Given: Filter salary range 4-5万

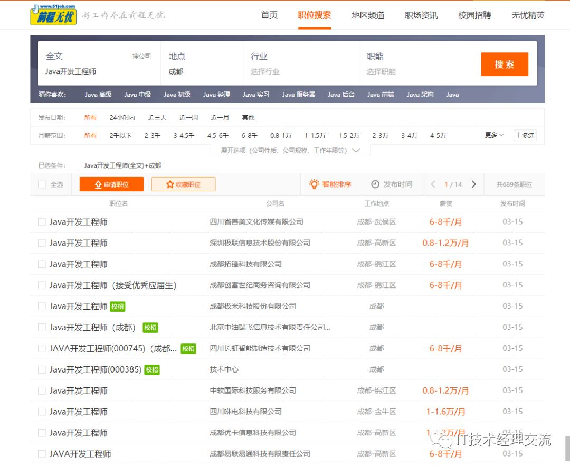Looking at the screenshot, I should coord(438,135).
